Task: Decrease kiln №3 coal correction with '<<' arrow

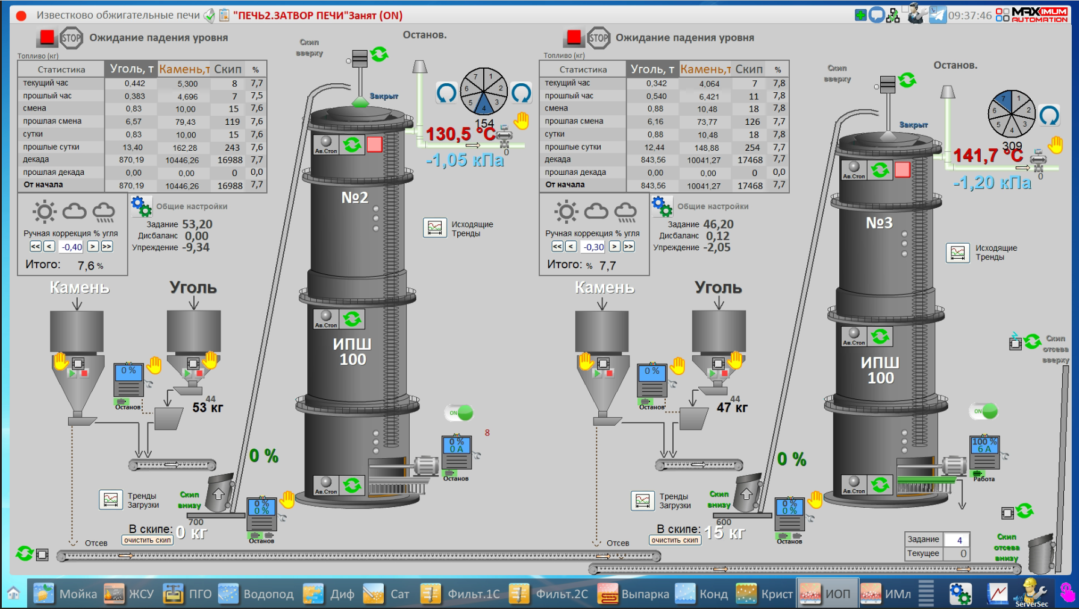Action: point(557,247)
